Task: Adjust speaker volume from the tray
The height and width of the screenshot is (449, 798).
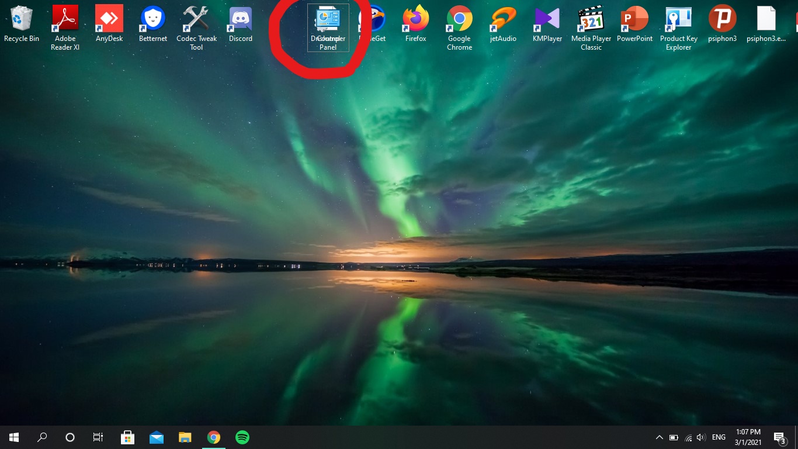Action: pyautogui.click(x=700, y=437)
